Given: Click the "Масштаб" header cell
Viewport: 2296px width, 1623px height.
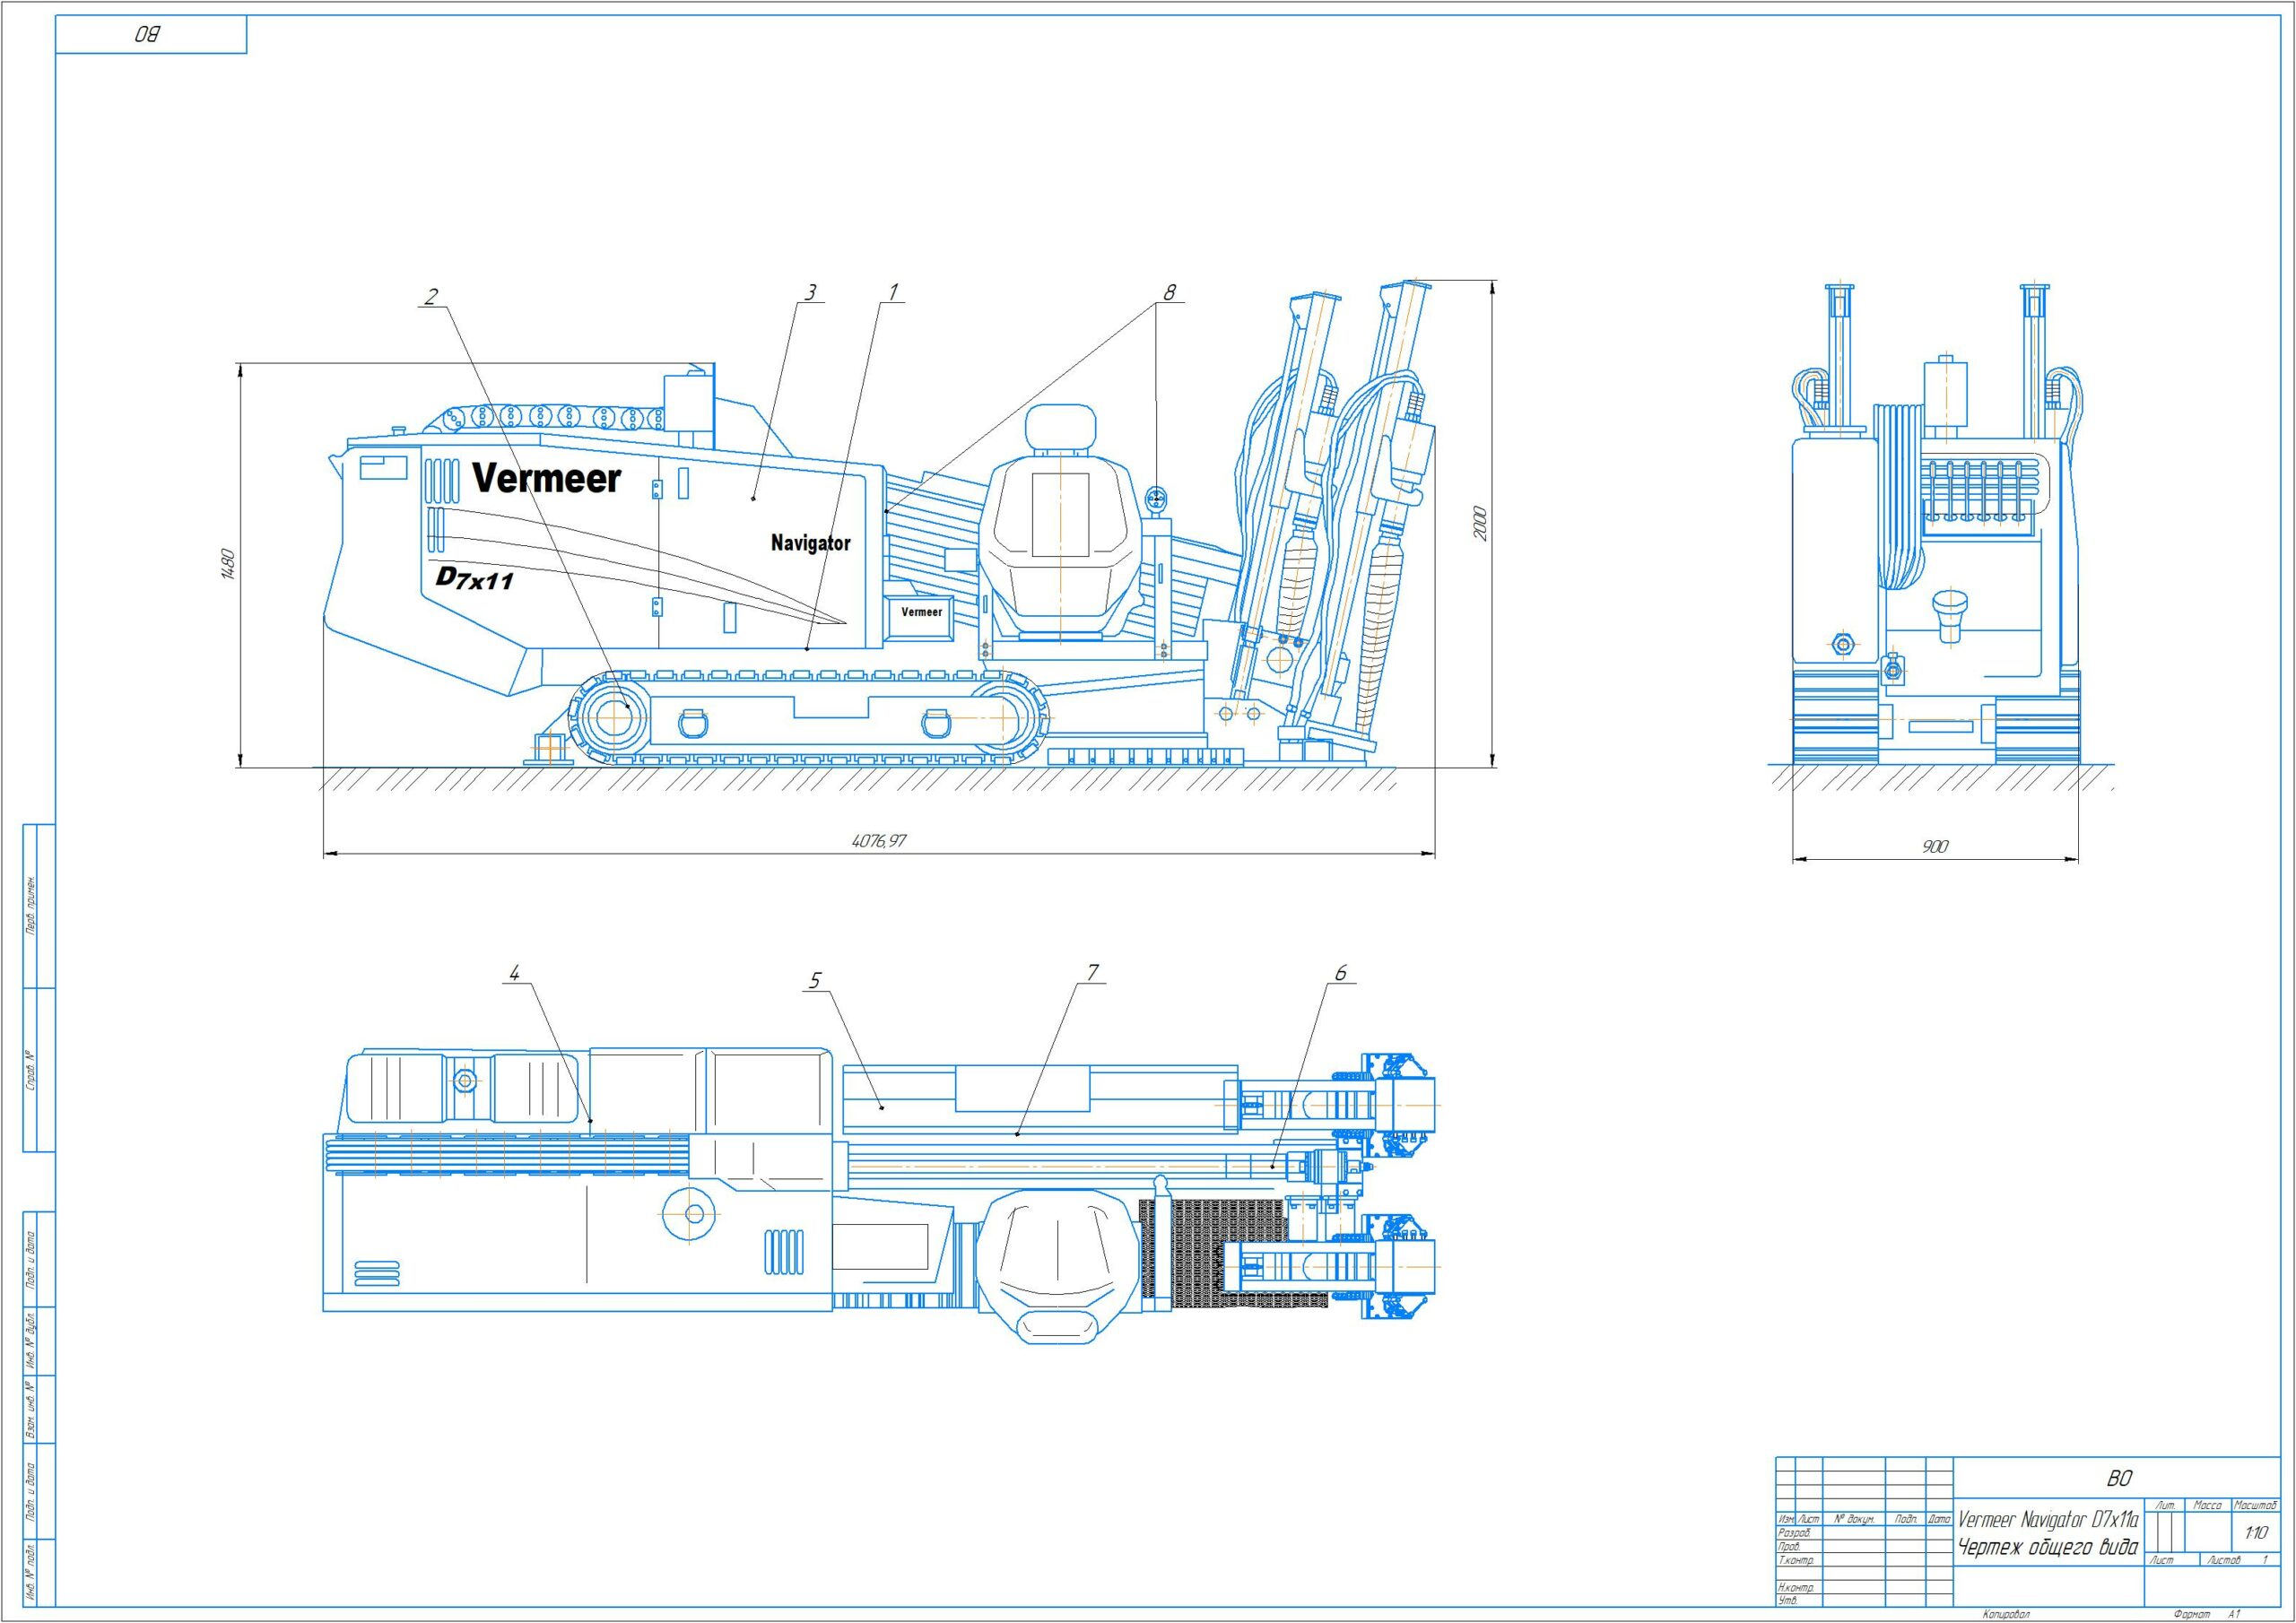Looking at the screenshot, I should point(2256,1505).
